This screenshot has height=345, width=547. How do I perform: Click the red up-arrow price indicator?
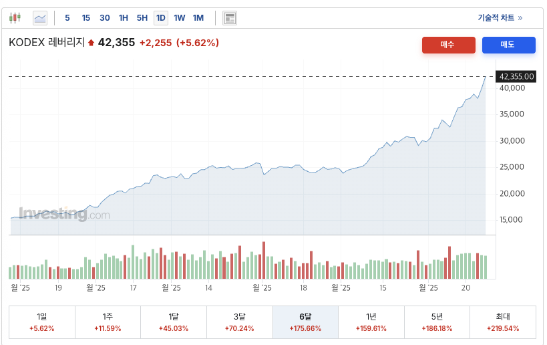(x=91, y=43)
